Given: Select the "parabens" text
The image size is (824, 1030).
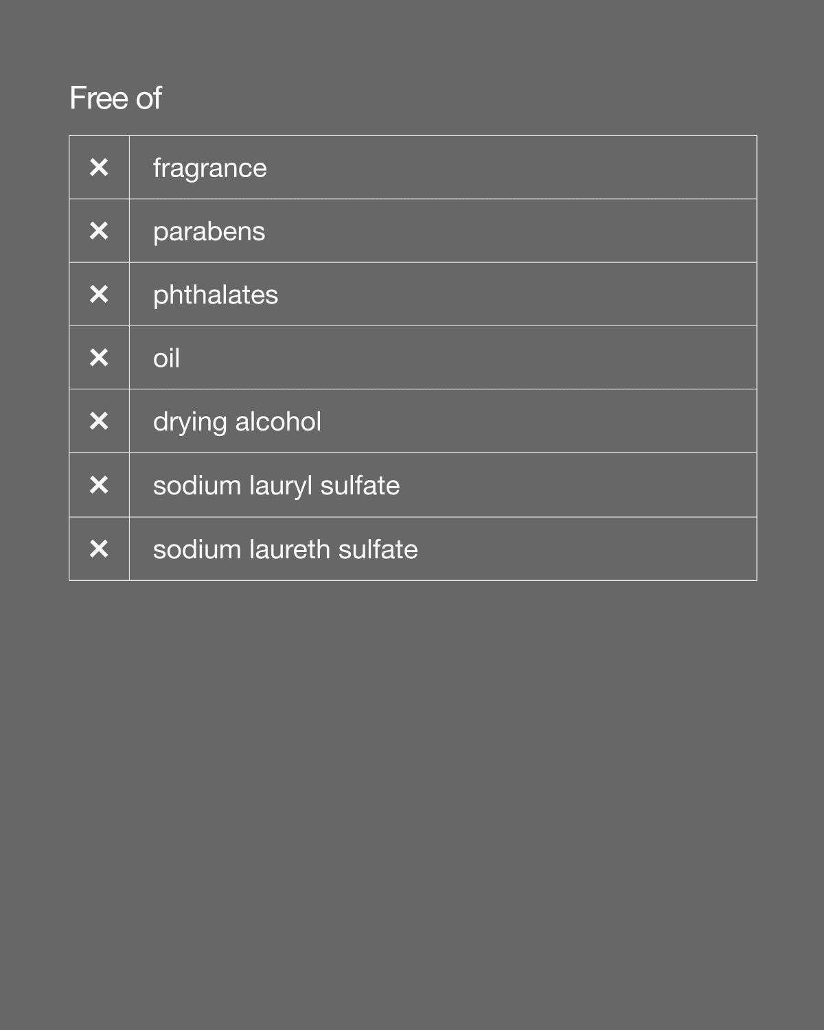Looking at the screenshot, I should click(209, 232).
